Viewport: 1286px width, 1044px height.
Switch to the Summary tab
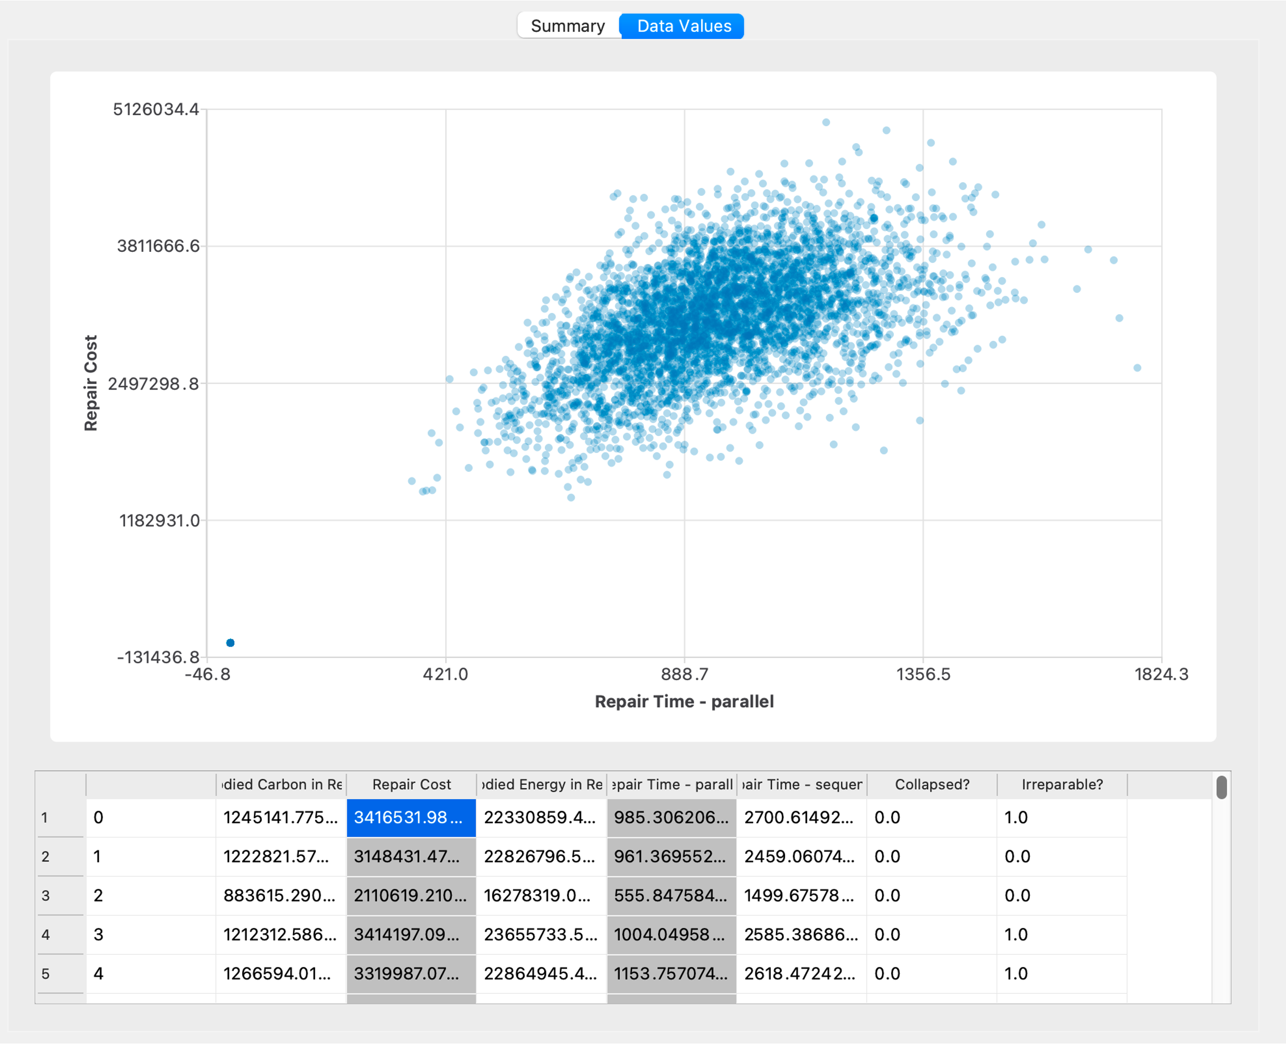pos(568,26)
